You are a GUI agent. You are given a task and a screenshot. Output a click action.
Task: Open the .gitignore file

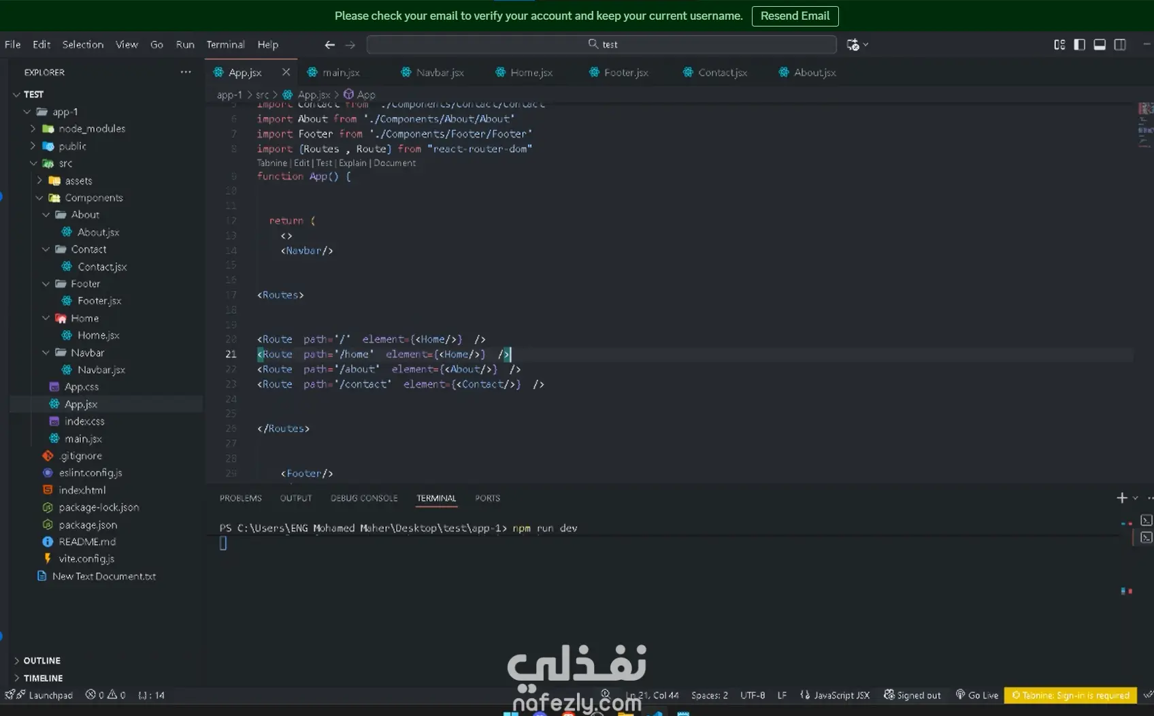pyautogui.click(x=80, y=456)
